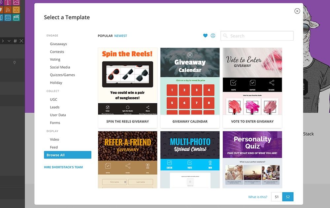Switch to the Popular sort tab
The image size is (330, 208).
(105, 36)
